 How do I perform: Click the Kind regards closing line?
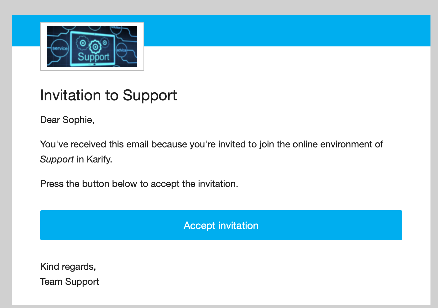[68, 267]
